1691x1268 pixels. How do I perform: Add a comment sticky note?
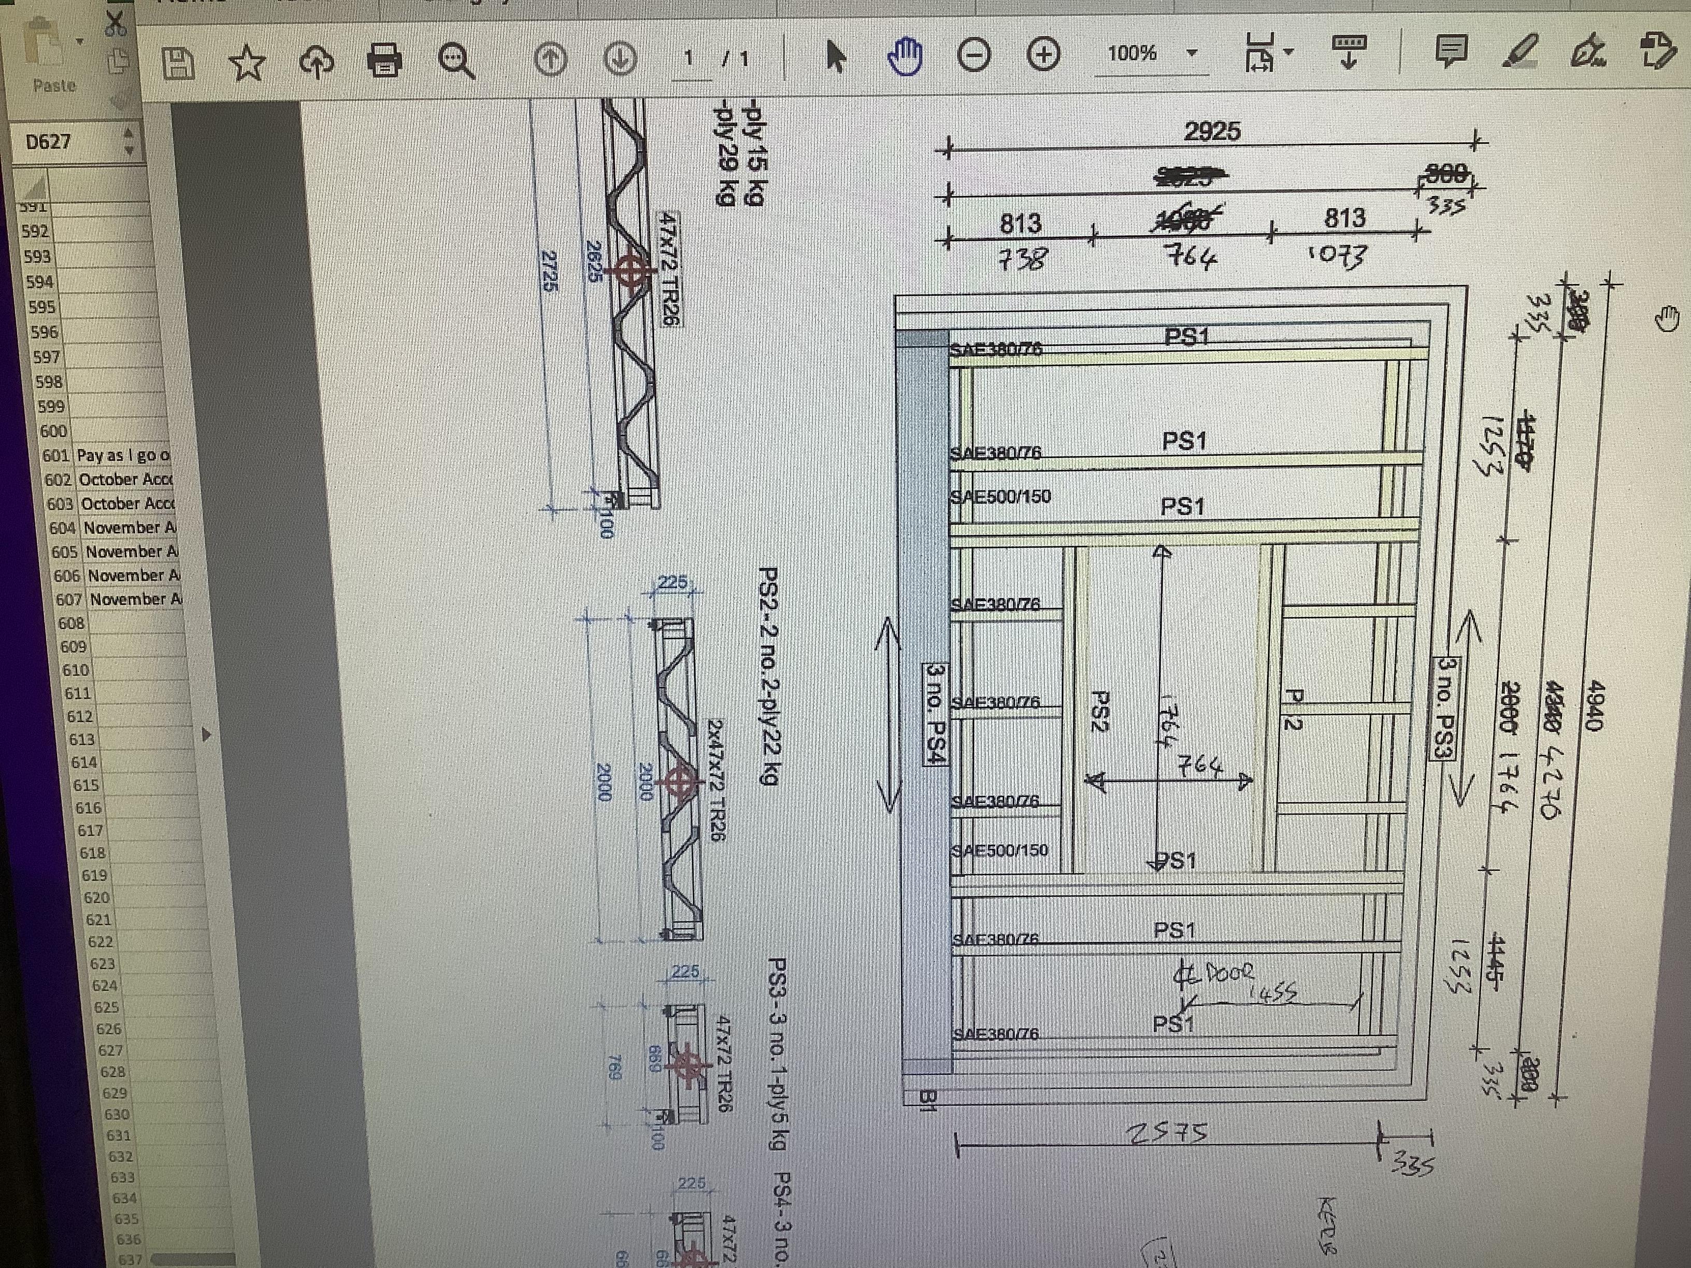(x=1450, y=50)
